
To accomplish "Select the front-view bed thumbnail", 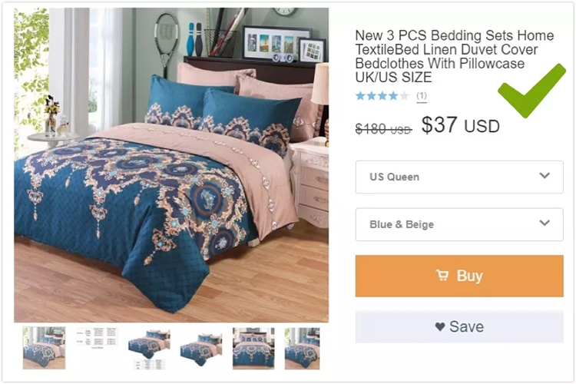I will click(x=253, y=348).
